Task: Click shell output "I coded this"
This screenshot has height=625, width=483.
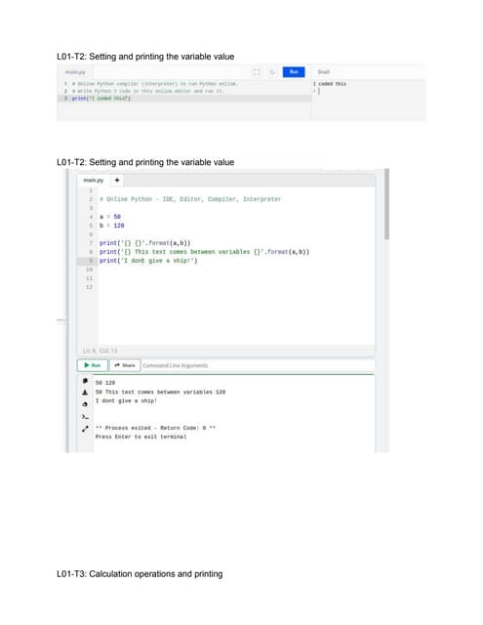Action: pos(329,84)
